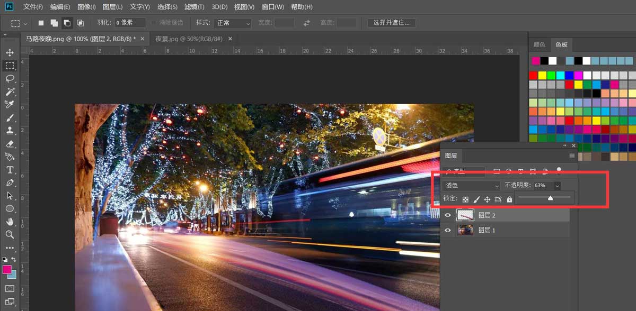Select the Path Selection arrow tool
This screenshot has height=311, width=636.
[x=10, y=196]
